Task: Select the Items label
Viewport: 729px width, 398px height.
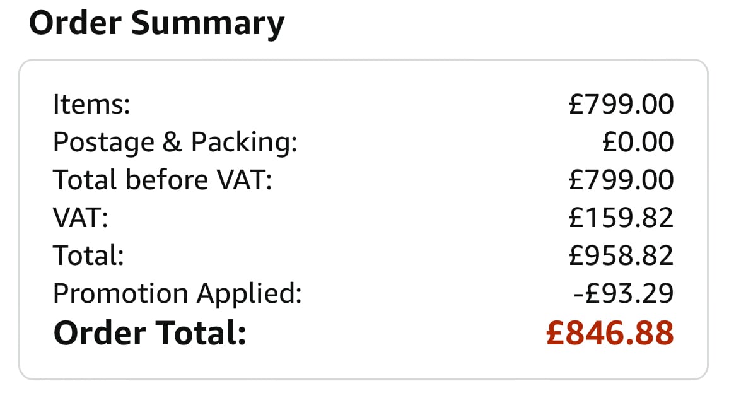Action: (x=91, y=103)
